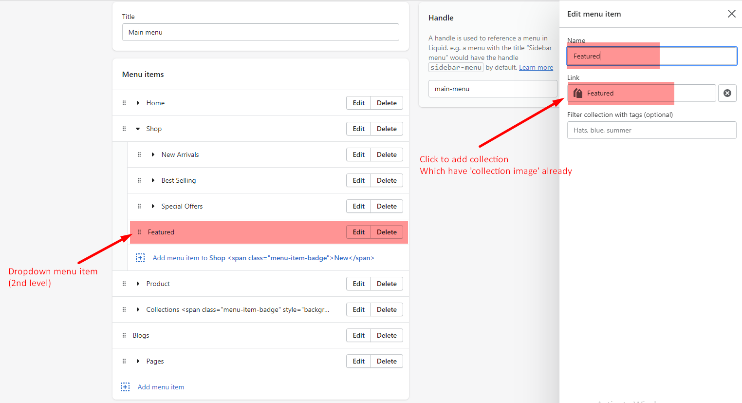Expand the Pages menu item
The width and height of the screenshot is (742, 403).
pyautogui.click(x=138, y=361)
